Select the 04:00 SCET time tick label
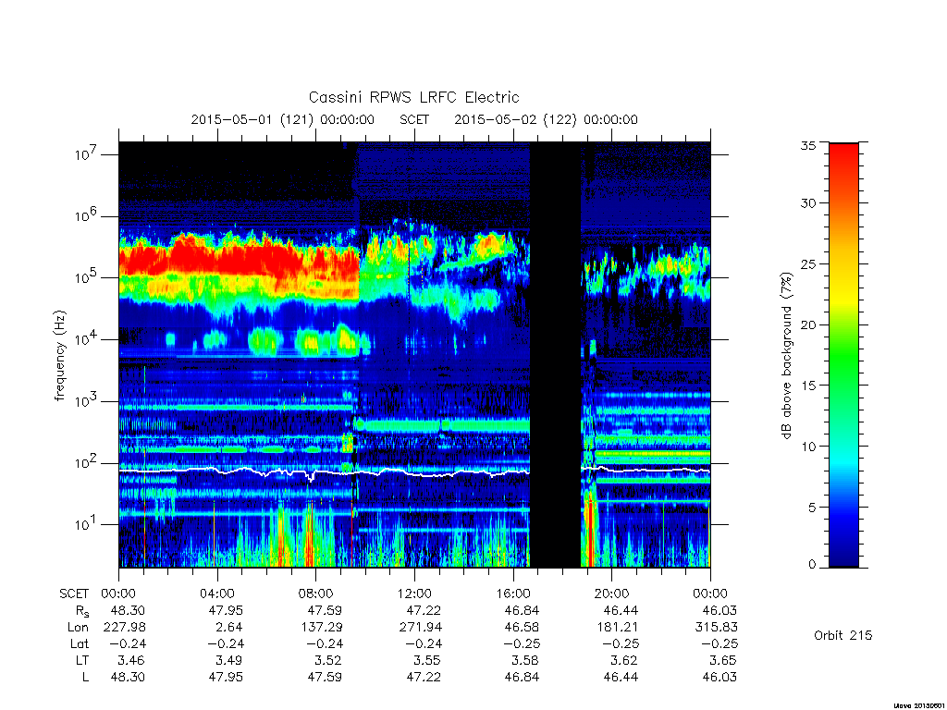The height and width of the screenshot is (710, 947). click(216, 594)
